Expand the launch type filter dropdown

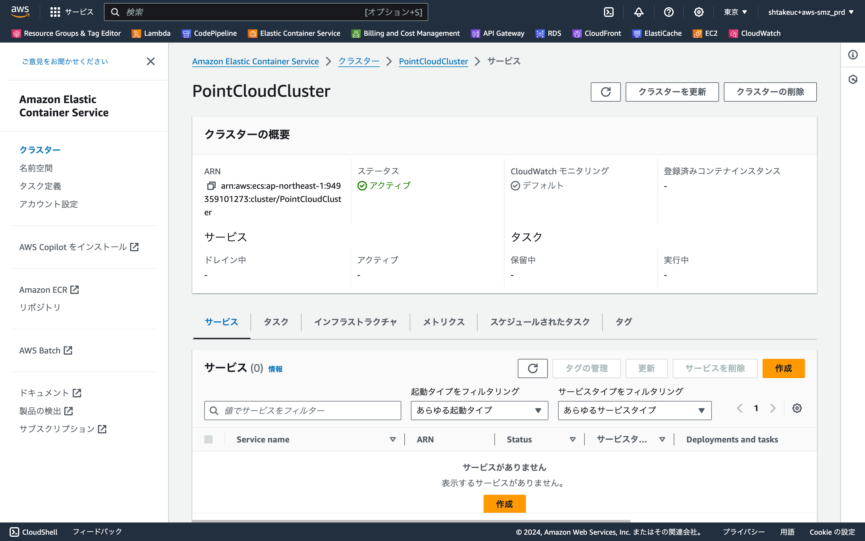(x=479, y=410)
